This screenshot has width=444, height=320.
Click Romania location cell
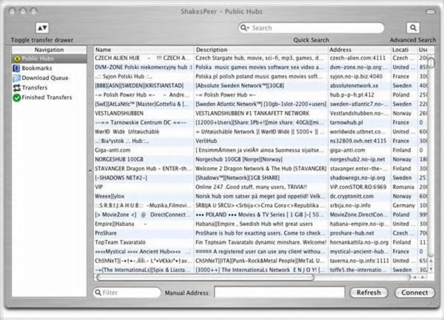[404, 187]
